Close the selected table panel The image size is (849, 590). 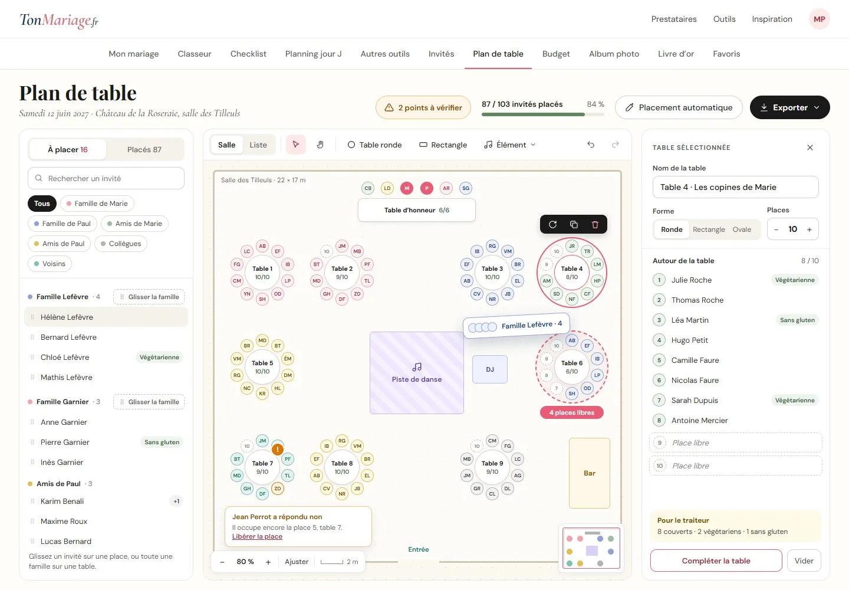(x=810, y=147)
